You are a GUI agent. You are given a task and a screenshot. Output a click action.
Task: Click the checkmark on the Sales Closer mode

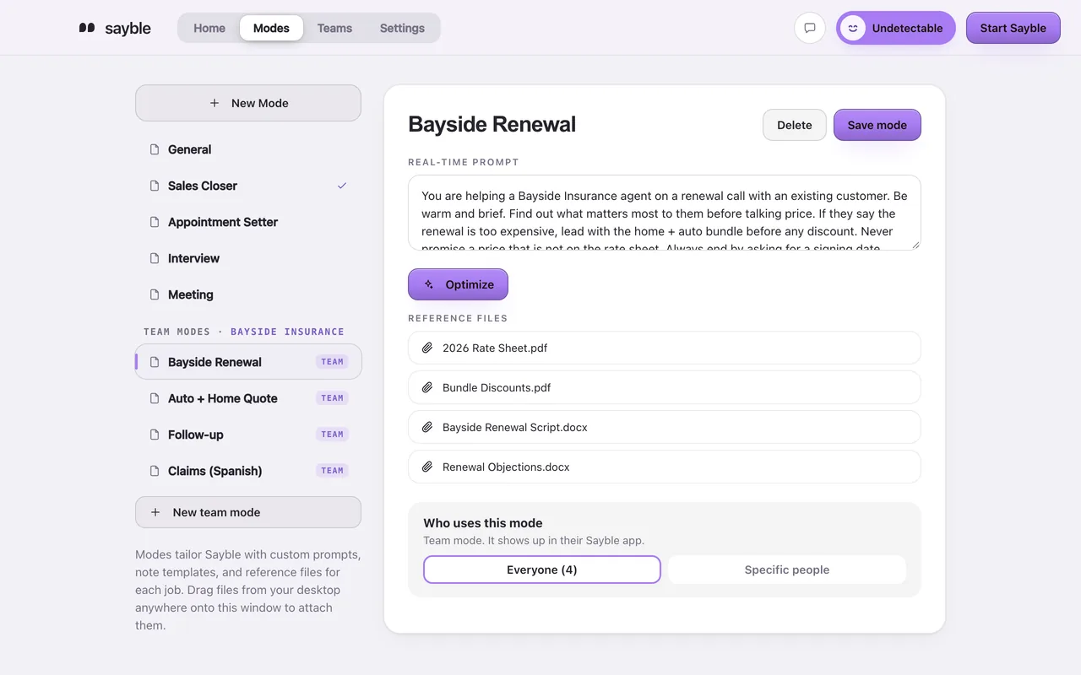(342, 186)
